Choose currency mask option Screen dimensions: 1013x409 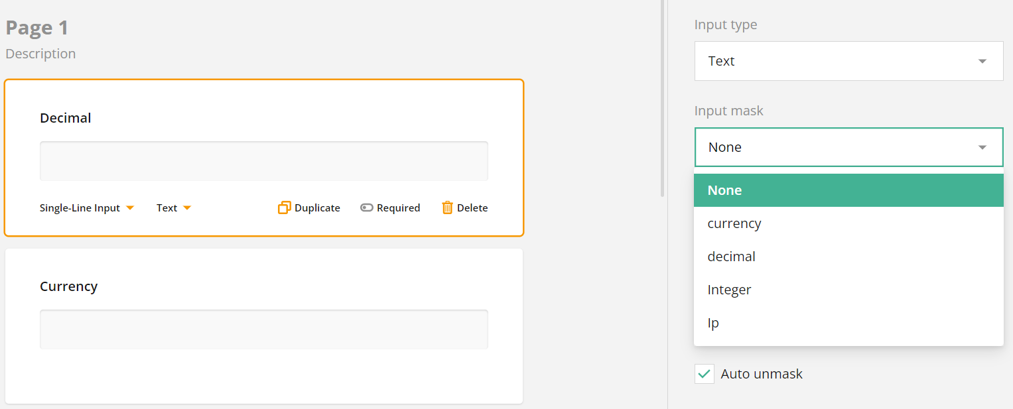pyautogui.click(x=848, y=223)
